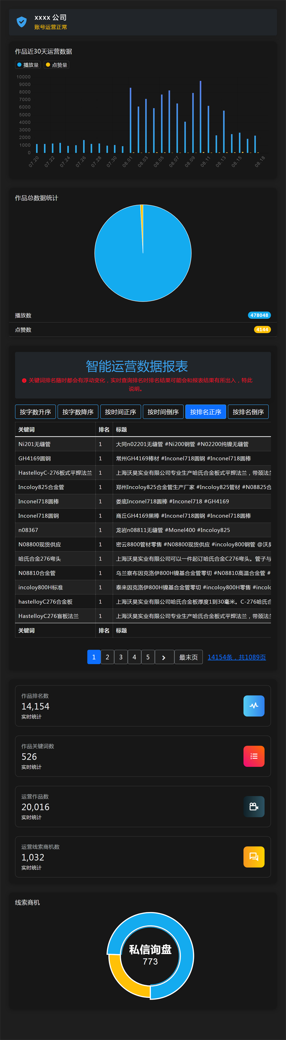Image resolution: width=286 pixels, height=1040 pixels.
Task: Select the Ni201无缝管 keyword row
Action: point(35,444)
